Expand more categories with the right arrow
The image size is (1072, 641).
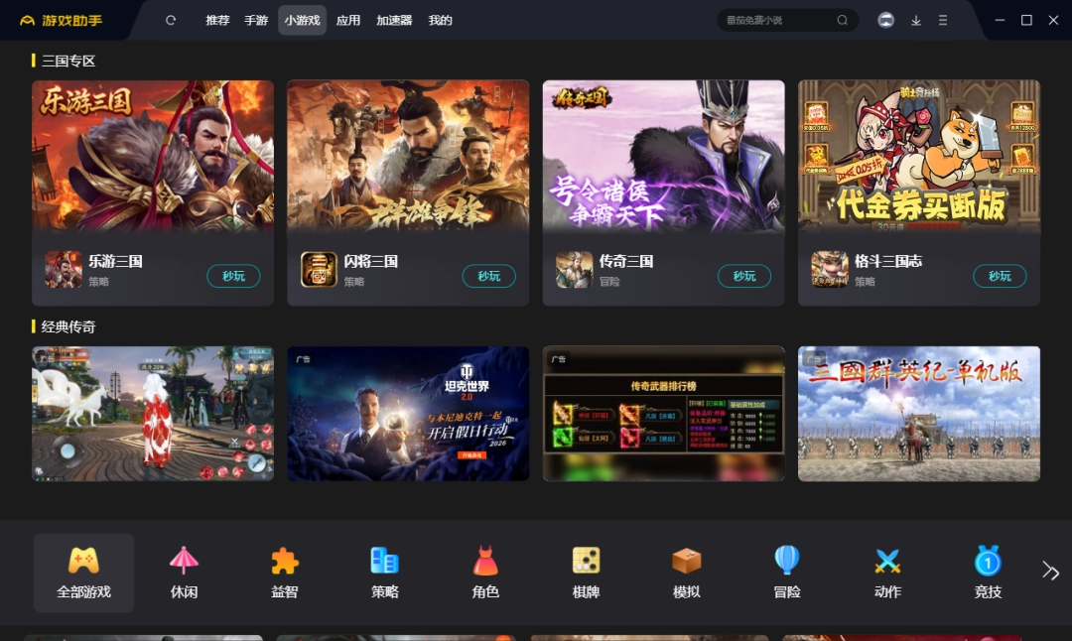click(x=1050, y=571)
